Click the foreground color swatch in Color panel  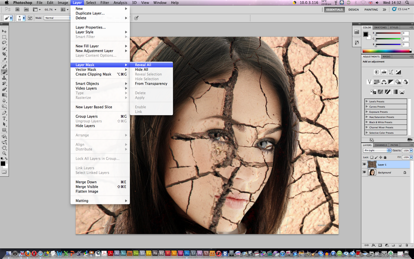coord(366,34)
